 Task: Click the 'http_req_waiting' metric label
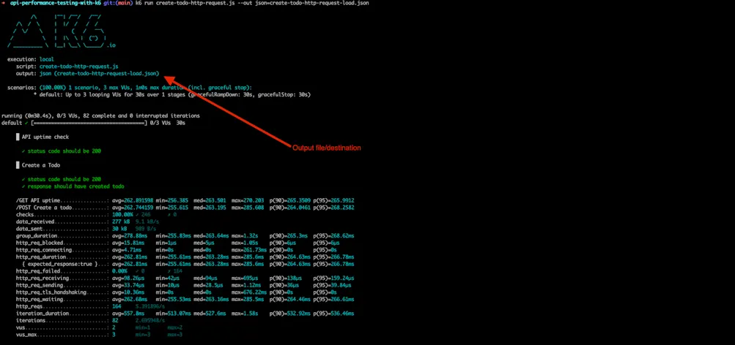(40, 299)
